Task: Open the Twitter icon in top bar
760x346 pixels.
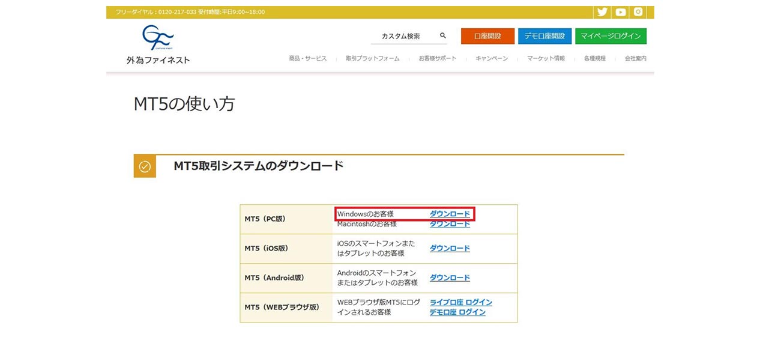Action: coord(602,12)
